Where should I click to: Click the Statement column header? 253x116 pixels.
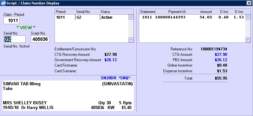148,12
